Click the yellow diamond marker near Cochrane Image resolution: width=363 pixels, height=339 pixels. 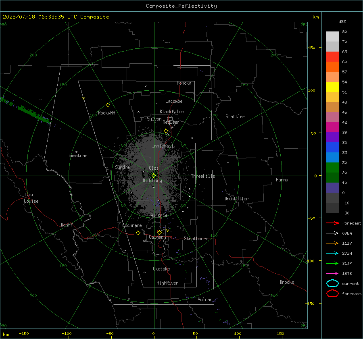pyautogui.click(x=138, y=233)
